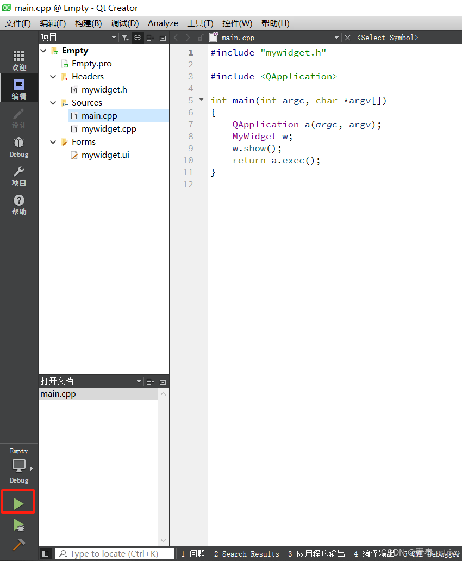Screen dimensions: 462x561
Task: Open the Projects (项目) mode
Action: click(19, 176)
